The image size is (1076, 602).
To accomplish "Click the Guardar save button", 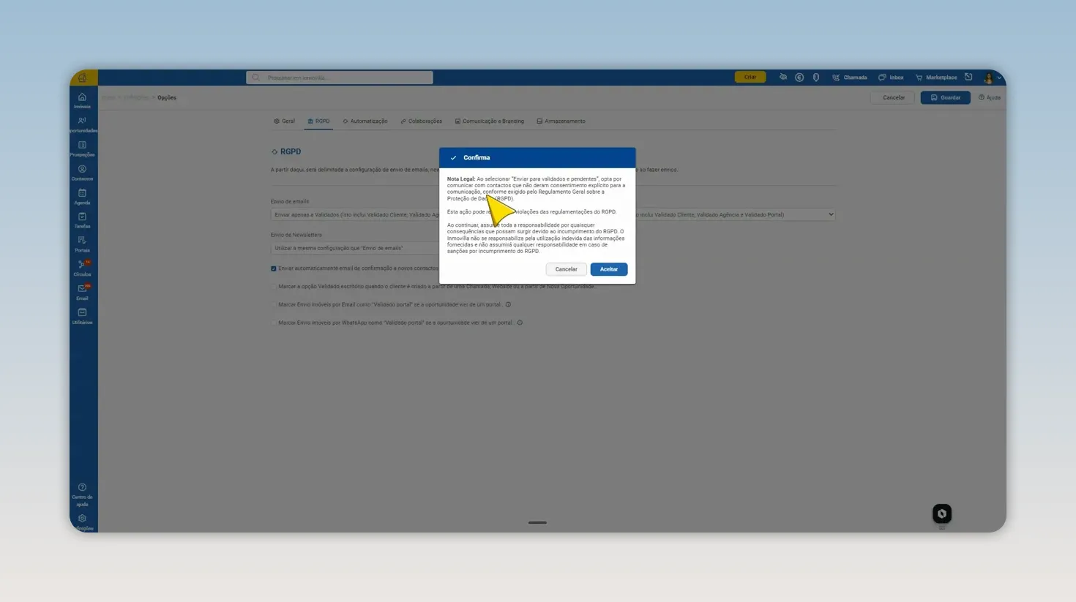I will [x=945, y=97].
